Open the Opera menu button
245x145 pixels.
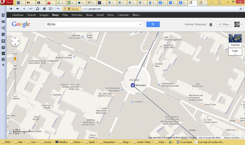point(7,2)
